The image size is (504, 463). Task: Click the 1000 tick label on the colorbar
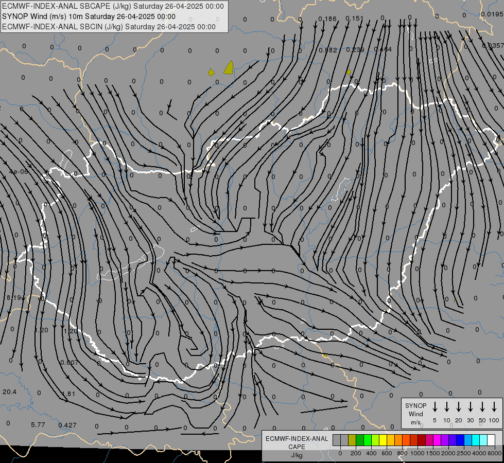tap(418, 453)
